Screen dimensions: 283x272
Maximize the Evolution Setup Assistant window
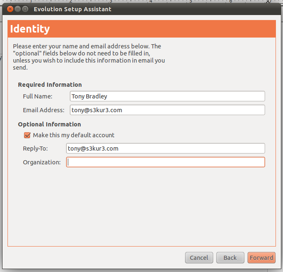[x=25, y=9]
